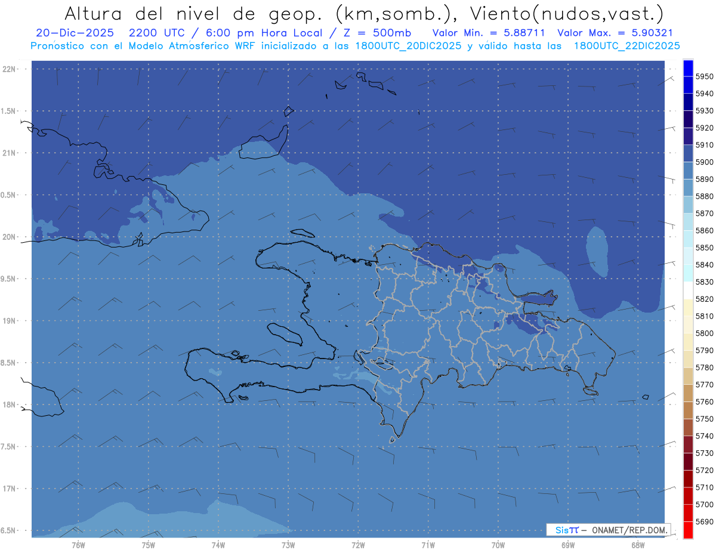Click the white legend swatch between 5830 and 5820
This screenshot has width=716, height=553.
pos(688,291)
